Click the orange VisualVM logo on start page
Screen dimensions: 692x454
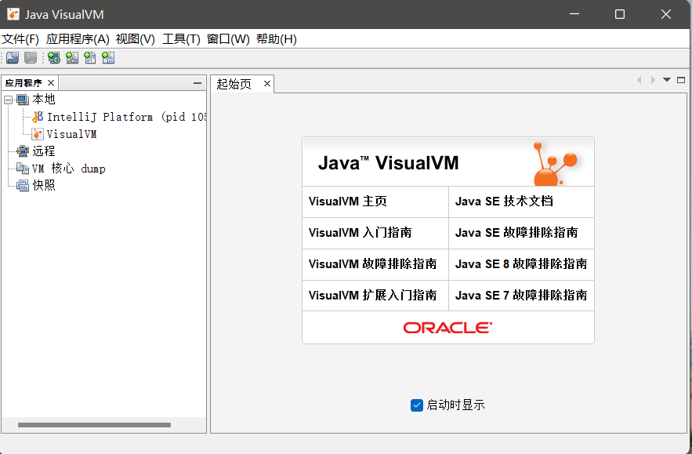point(555,164)
